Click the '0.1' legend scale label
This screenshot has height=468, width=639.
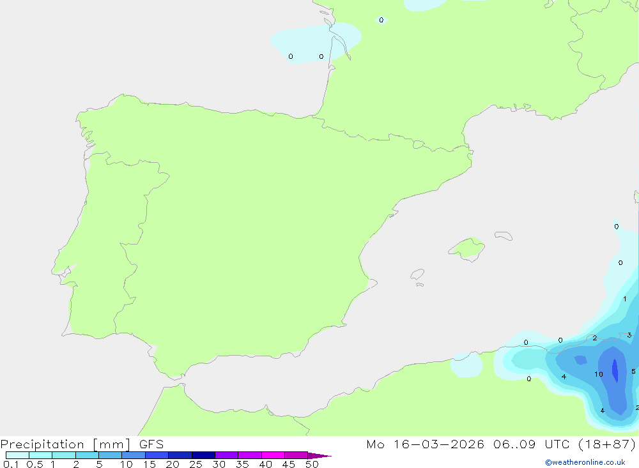click(11, 464)
